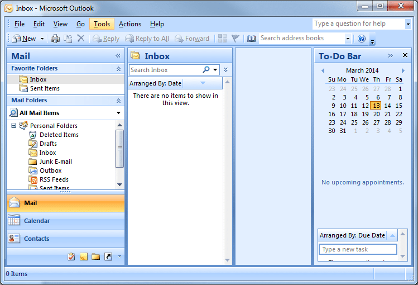Open the New item dropdown arrow
Image resolution: width=418 pixels, height=285 pixels.
42,39
